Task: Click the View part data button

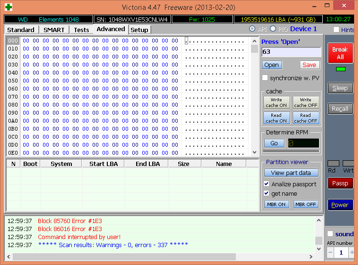Action: point(291,173)
